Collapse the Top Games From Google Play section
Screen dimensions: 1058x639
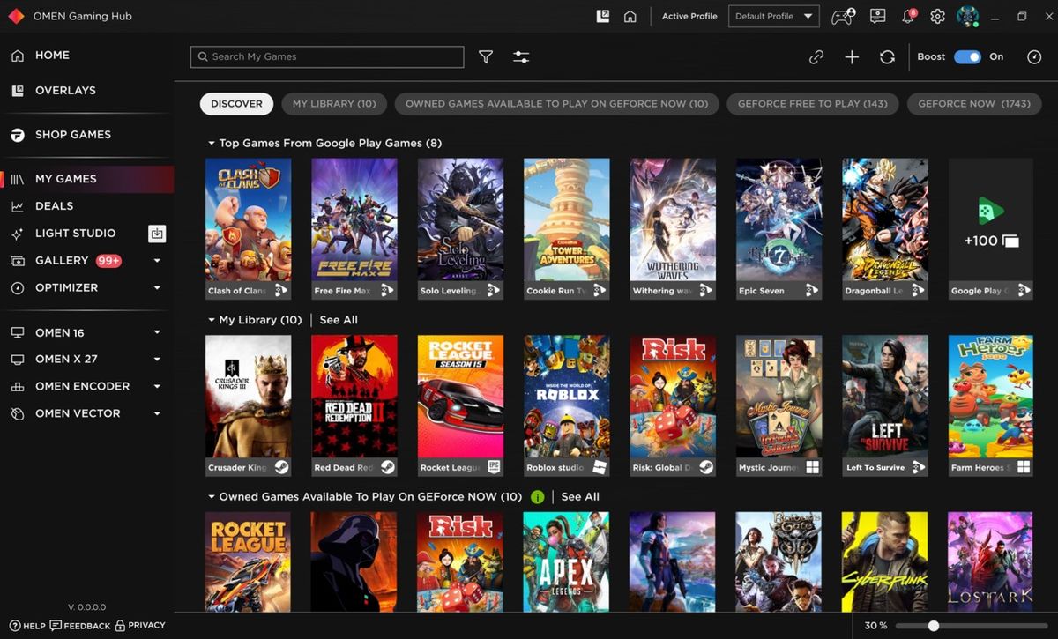212,143
